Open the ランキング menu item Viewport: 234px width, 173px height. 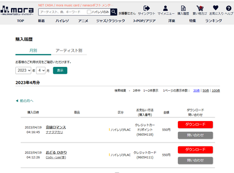213,21
